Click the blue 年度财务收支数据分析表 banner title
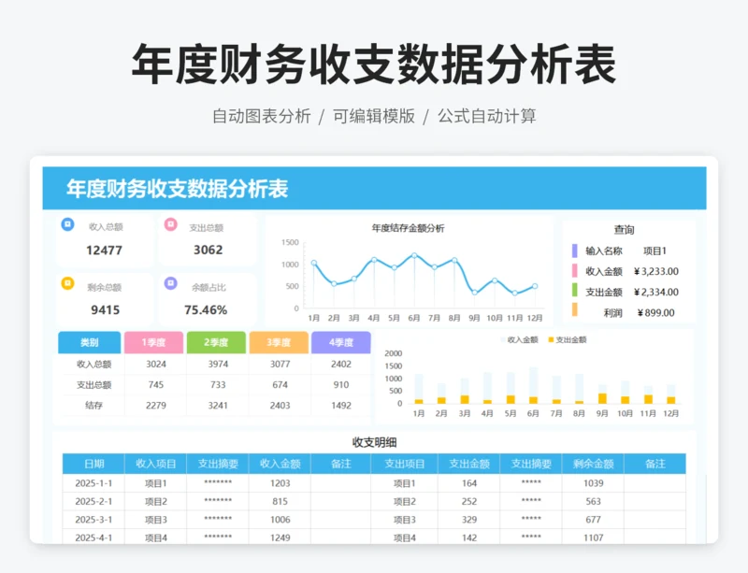This screenshot has width=748, height=573. pos(177,189)
